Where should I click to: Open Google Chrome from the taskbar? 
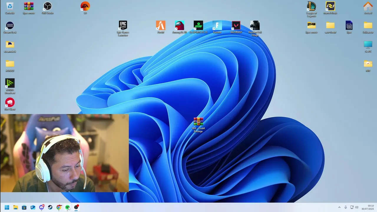[x=59, y=207]
